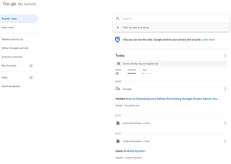The width and height of the screenshot is (231, 164).
Task: Click the external link icon beside My Account
Action: 31,66
